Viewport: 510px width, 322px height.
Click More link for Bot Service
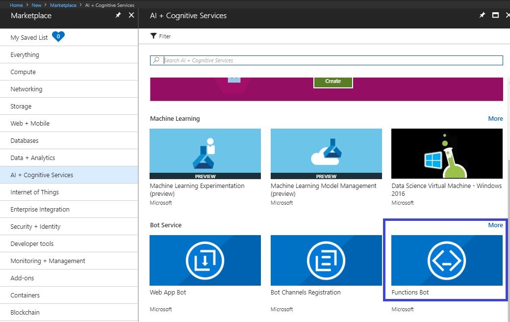click(x=495, y=225)
